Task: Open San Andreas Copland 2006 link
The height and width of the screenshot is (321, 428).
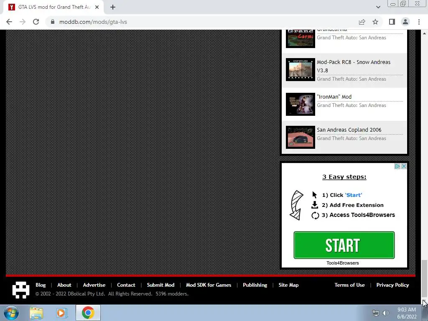Action: (x=349, y=130)
